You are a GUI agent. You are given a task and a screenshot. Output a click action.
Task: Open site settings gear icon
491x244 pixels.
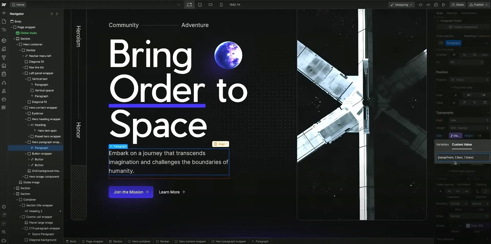(4, 207)
